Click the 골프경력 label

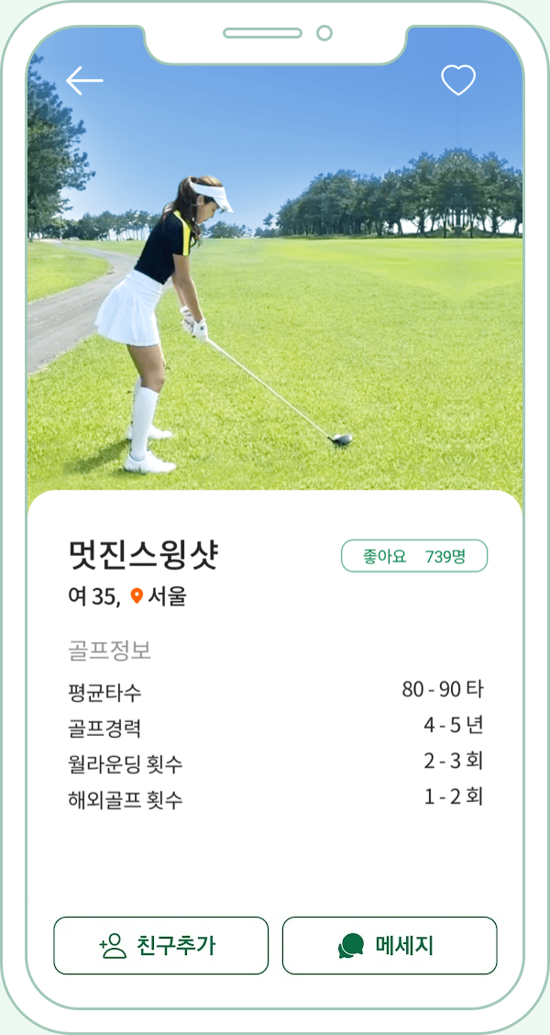pos(104,729)
